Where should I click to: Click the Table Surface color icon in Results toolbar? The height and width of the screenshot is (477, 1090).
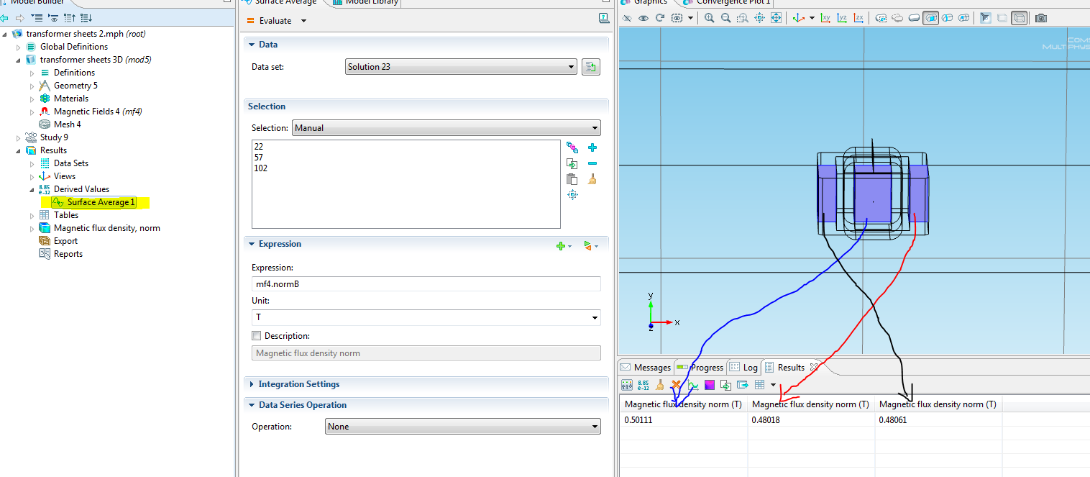[x=710, y=385]
